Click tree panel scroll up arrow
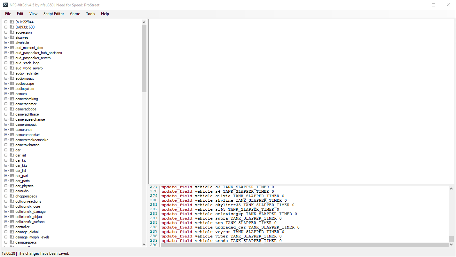 coord(144,22)
